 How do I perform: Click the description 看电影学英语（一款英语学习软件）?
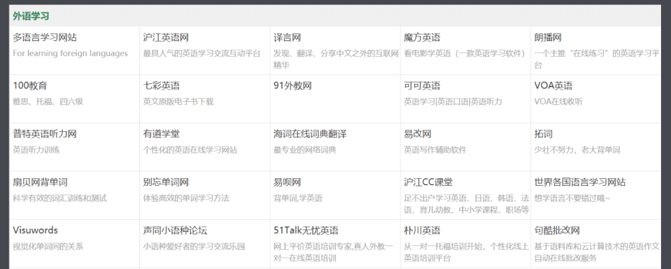point(465,53)
